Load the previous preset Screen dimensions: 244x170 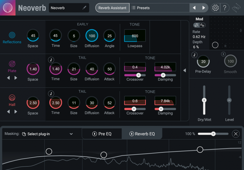tap(194, 8)
